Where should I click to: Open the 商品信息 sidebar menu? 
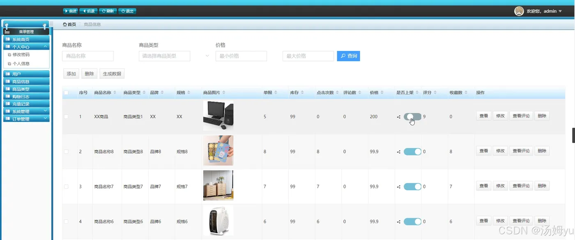(26, 81)
